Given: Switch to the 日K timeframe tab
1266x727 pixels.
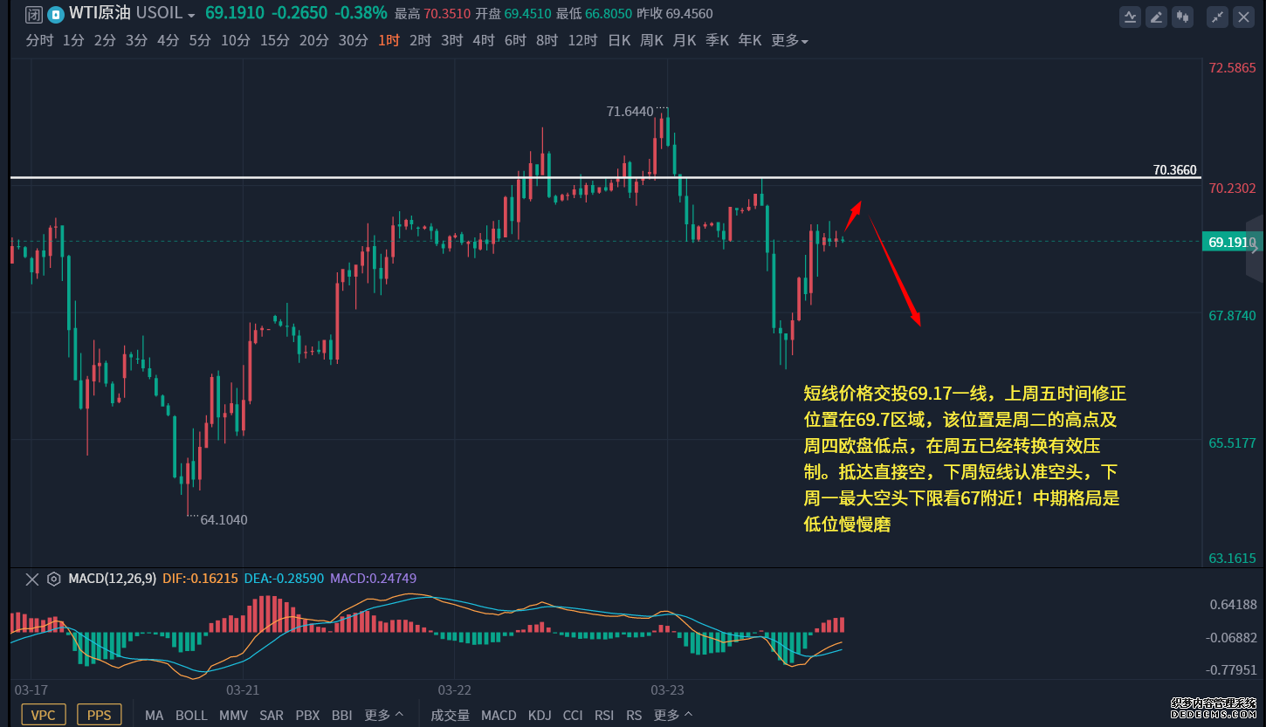Looking at the screenshot, I should 619,40.
